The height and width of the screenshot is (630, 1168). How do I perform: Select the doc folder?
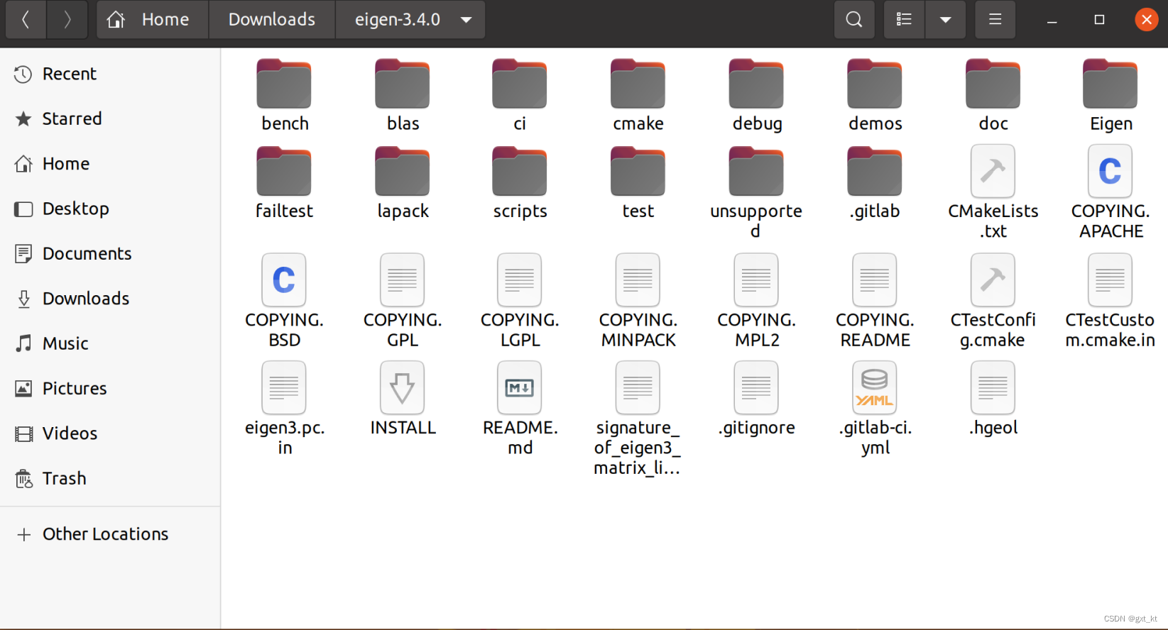pos(993,96)
